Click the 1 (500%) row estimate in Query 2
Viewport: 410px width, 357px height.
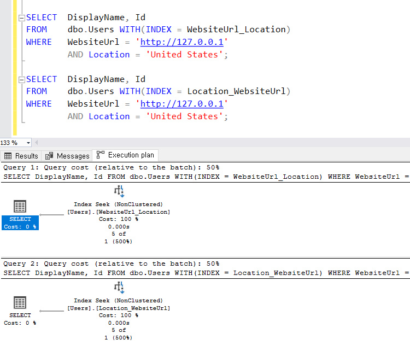[119, 338]
